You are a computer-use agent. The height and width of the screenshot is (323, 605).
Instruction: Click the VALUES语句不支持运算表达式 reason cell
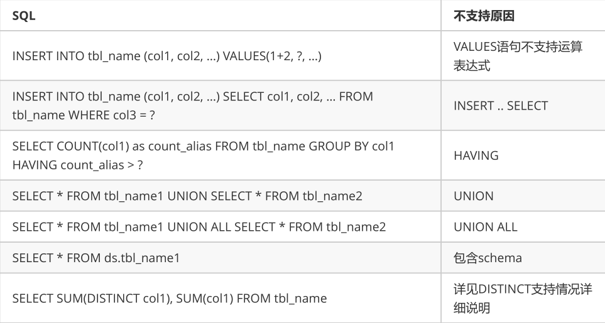[x=523, y=56]
